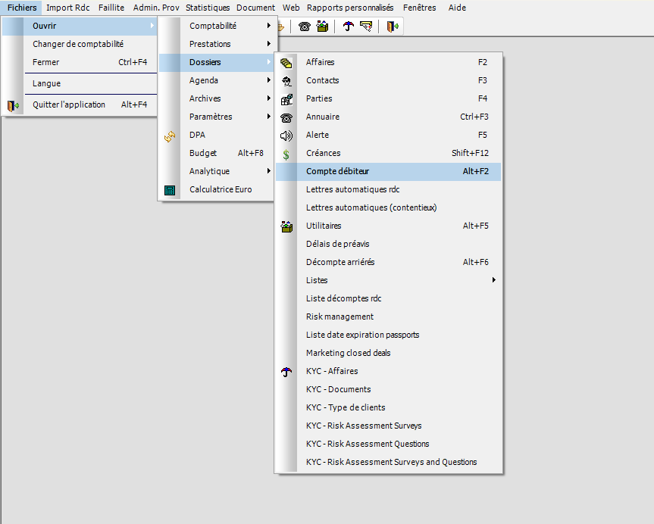The image size is (654, 524).
Task: Click the umbrella icon in the toolbar
Action: [x=349, y=27]
